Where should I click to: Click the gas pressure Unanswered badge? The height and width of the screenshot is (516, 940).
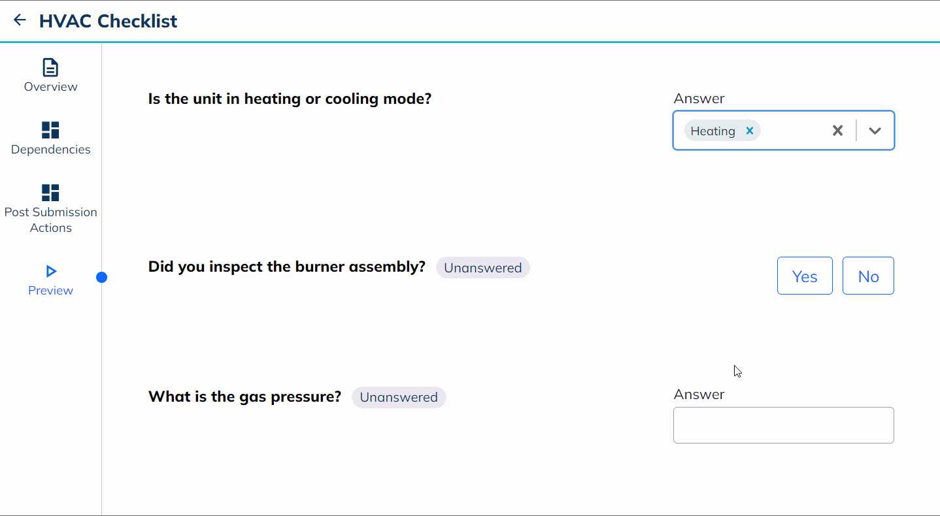pos(399,397)
